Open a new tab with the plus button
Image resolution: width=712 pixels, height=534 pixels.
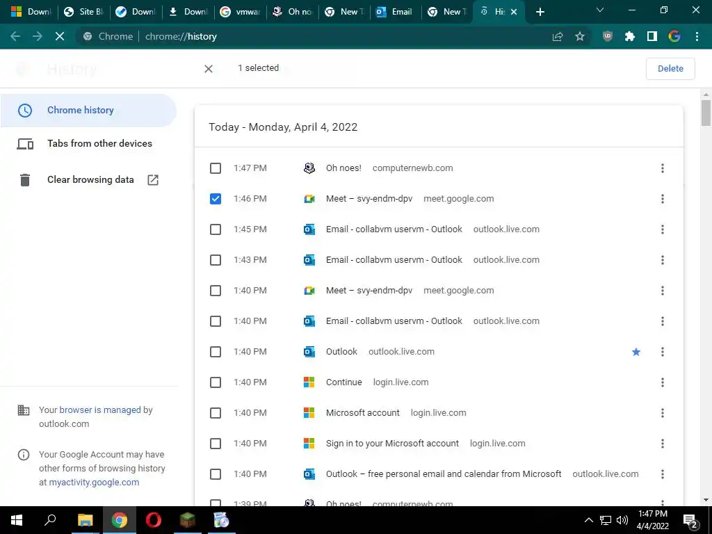pos(540,12)
